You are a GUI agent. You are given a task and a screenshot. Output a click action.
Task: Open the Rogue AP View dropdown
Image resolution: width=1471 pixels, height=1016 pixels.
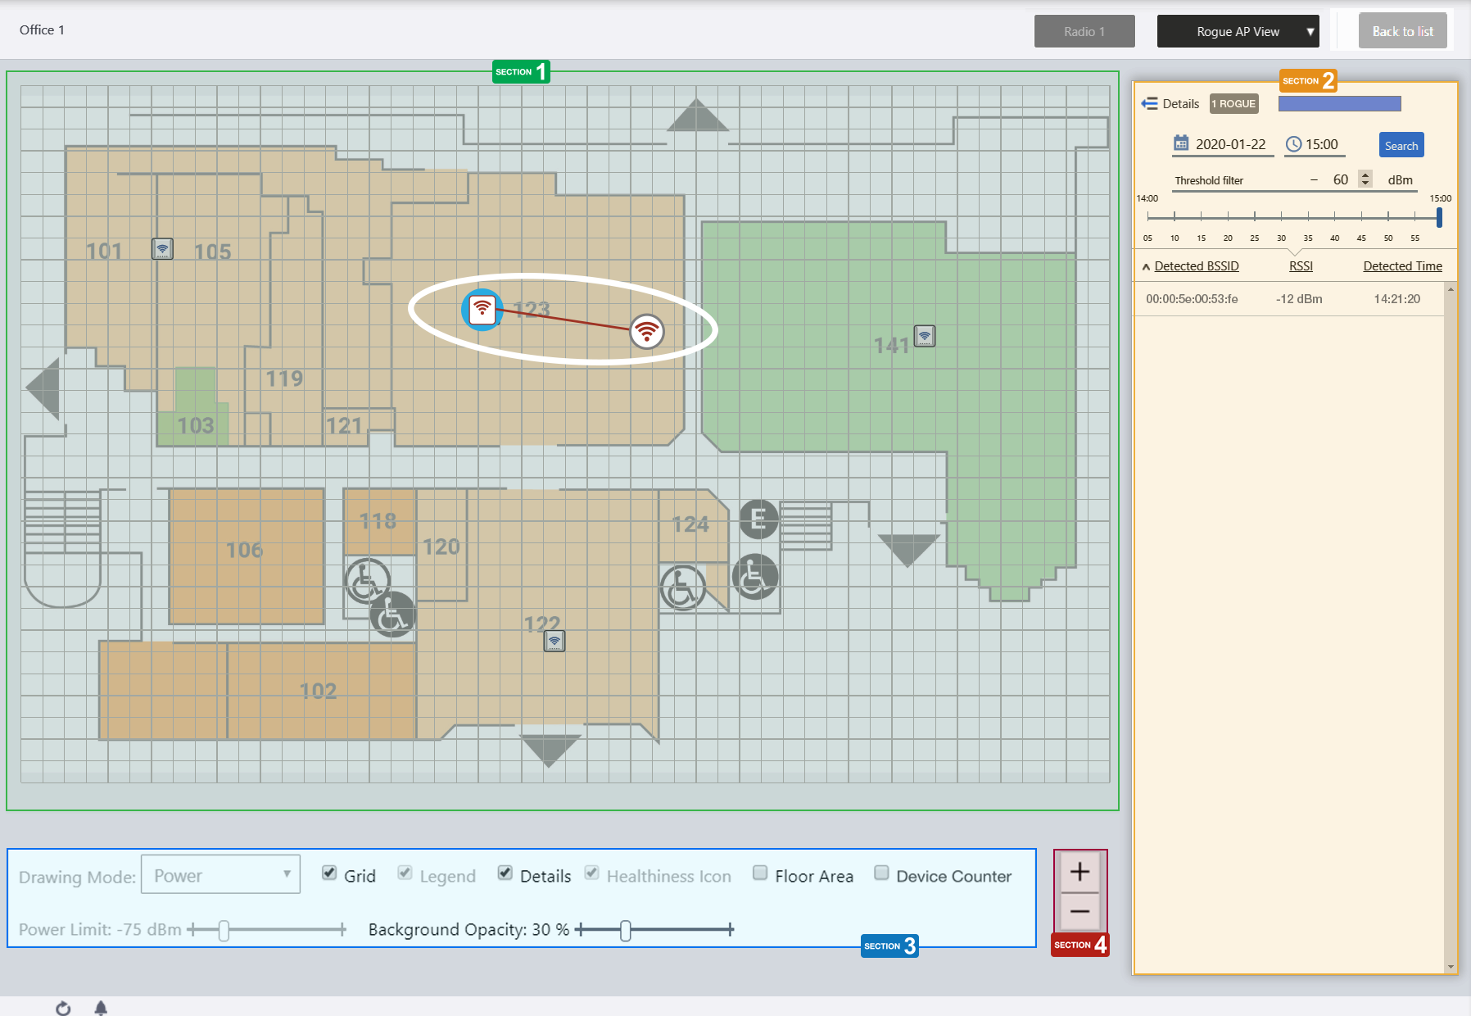(1238, 31)
